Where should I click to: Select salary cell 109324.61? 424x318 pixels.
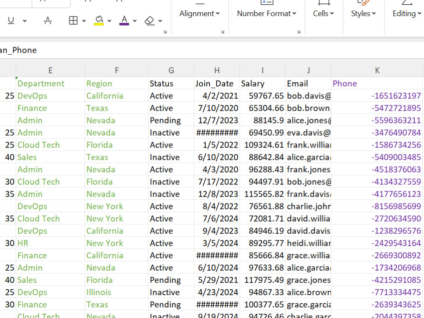point(262,145)
